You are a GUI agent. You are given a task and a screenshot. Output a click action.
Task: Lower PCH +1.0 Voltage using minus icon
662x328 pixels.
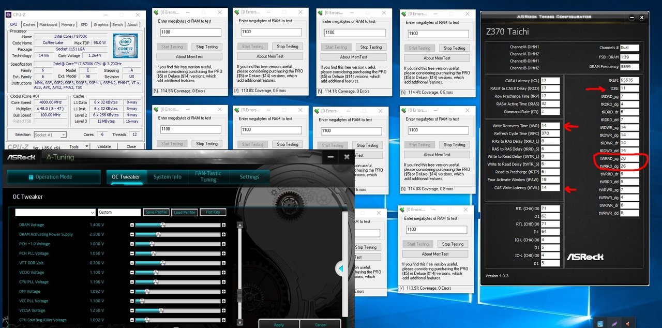click(x=132, y=244)
